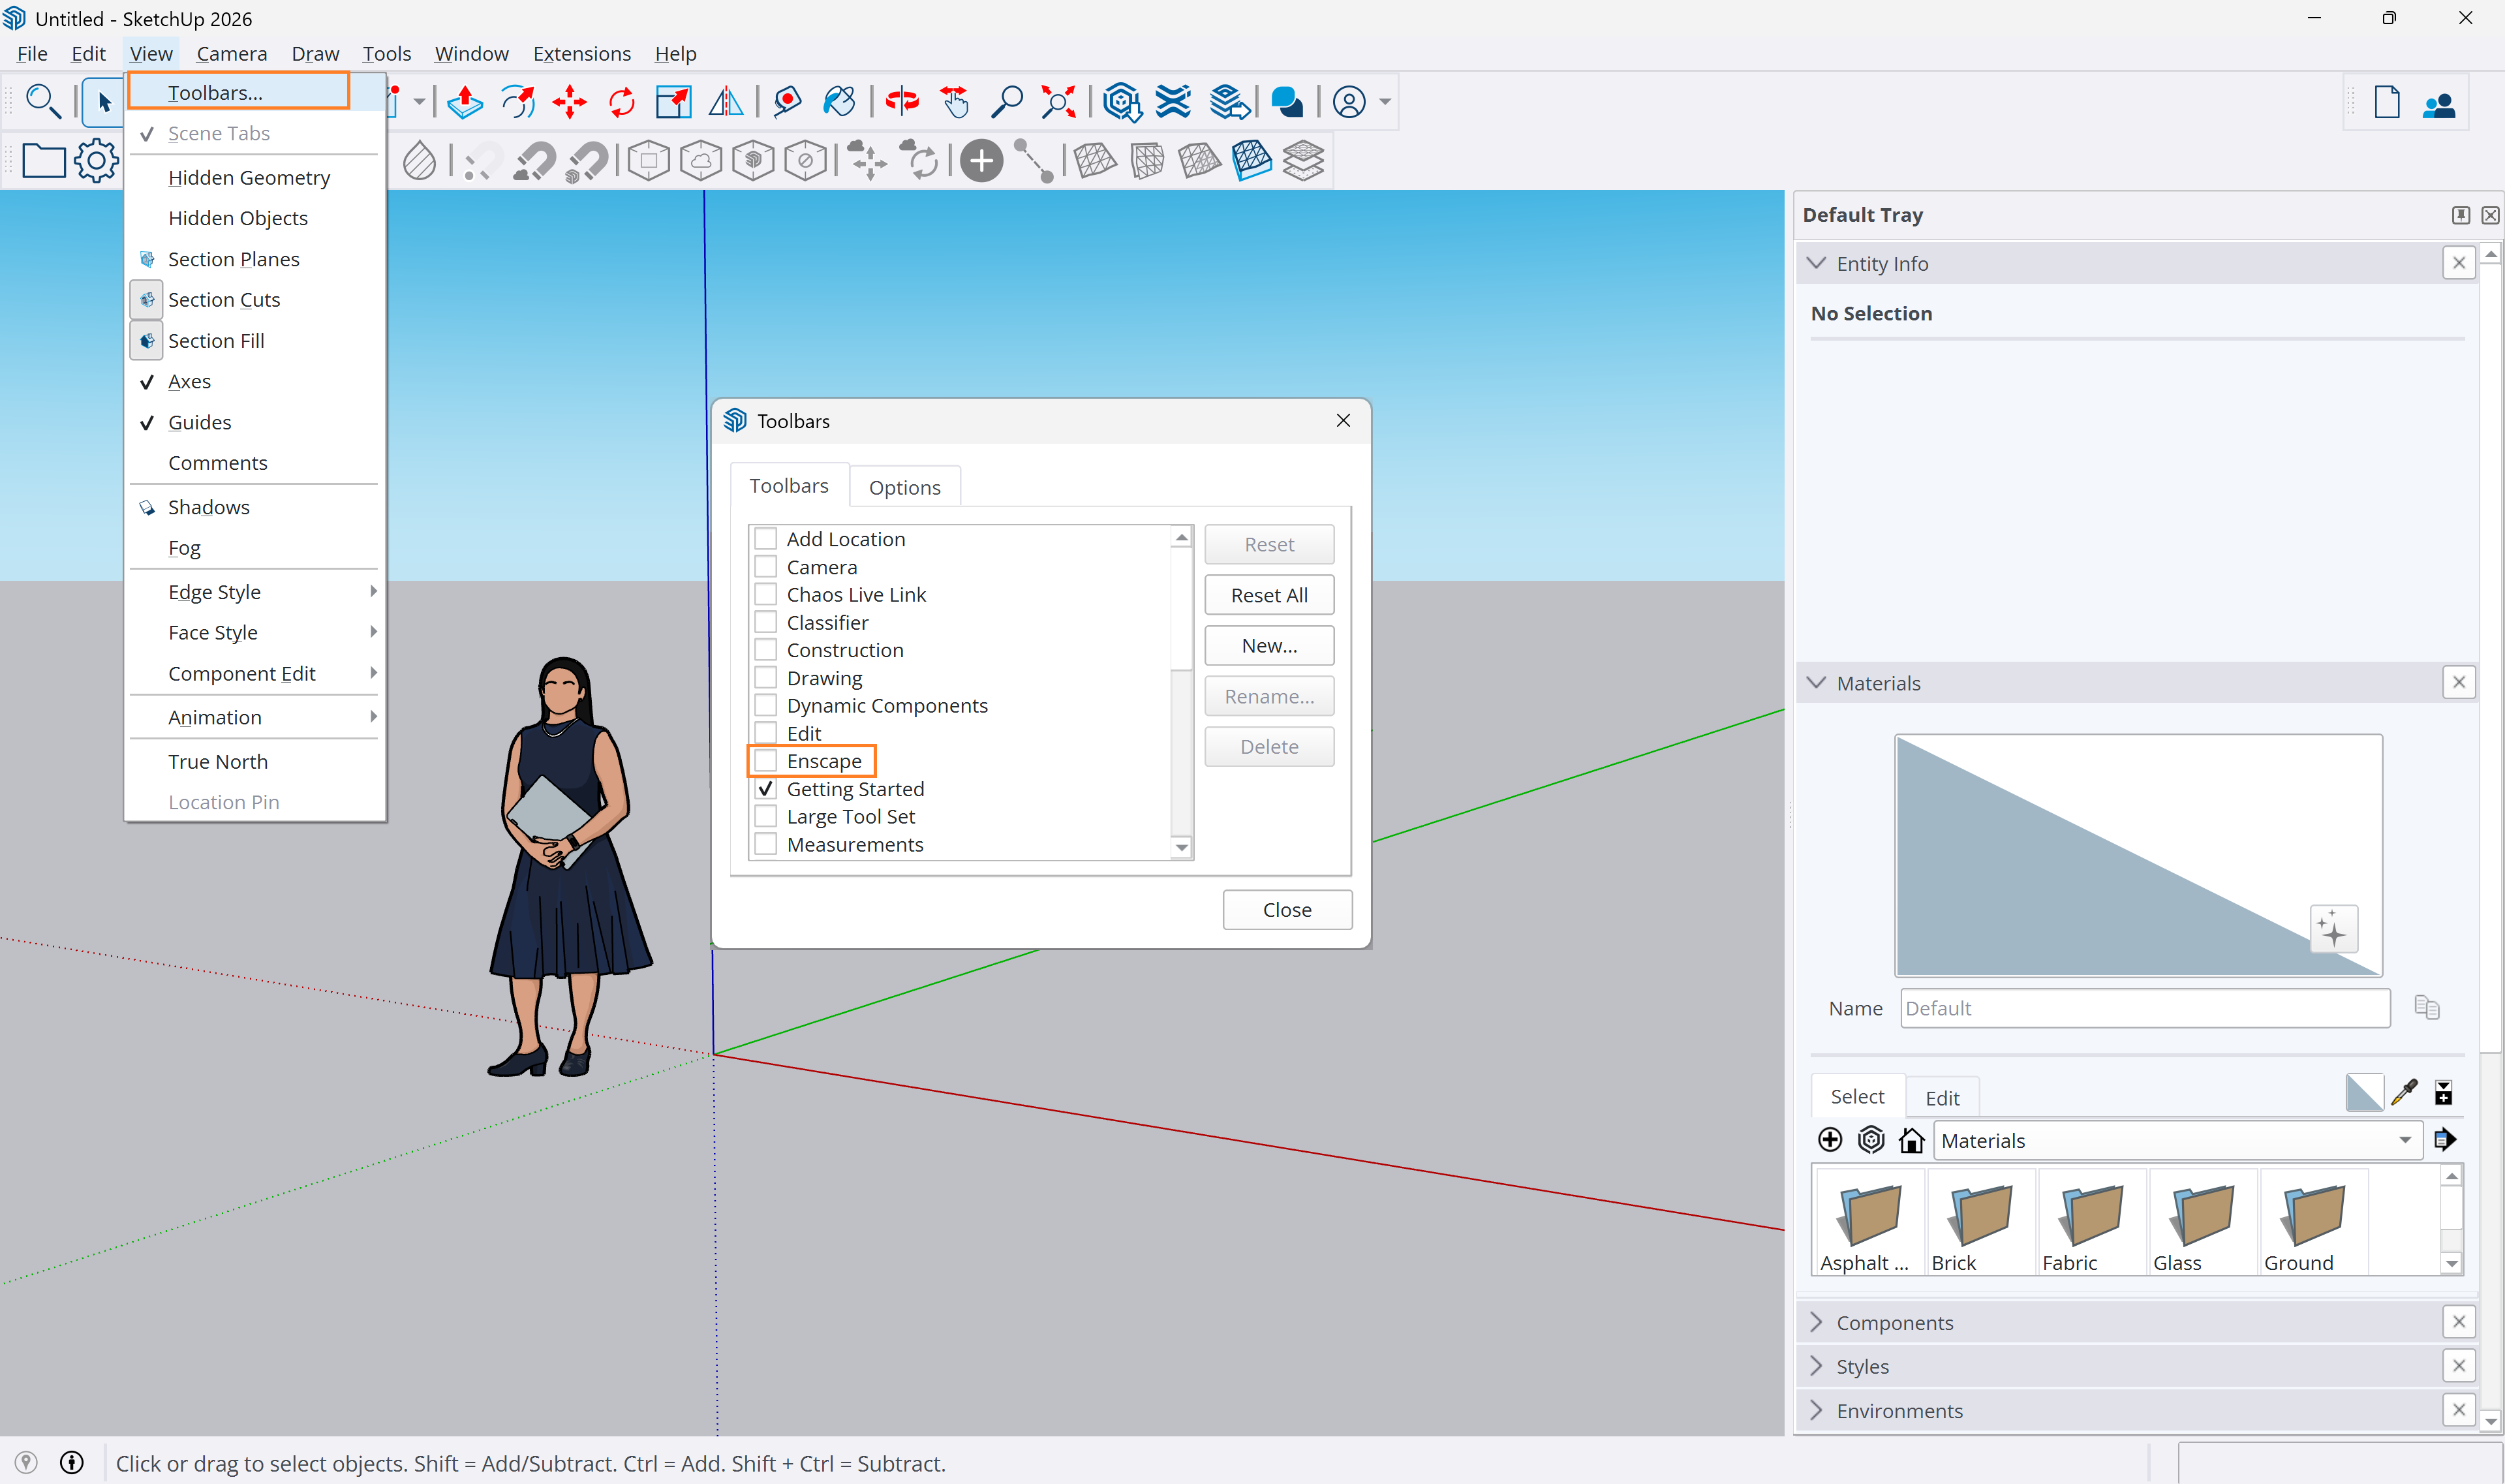
Task: Enable the Enscape toolbar checkbox
Action: point(765,761)
